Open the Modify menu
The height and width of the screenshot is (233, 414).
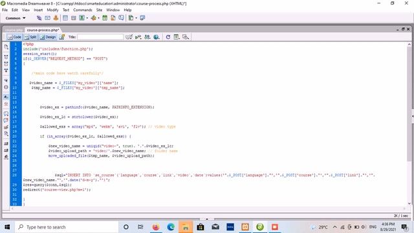pyautogui.click(x=52, y=10)
